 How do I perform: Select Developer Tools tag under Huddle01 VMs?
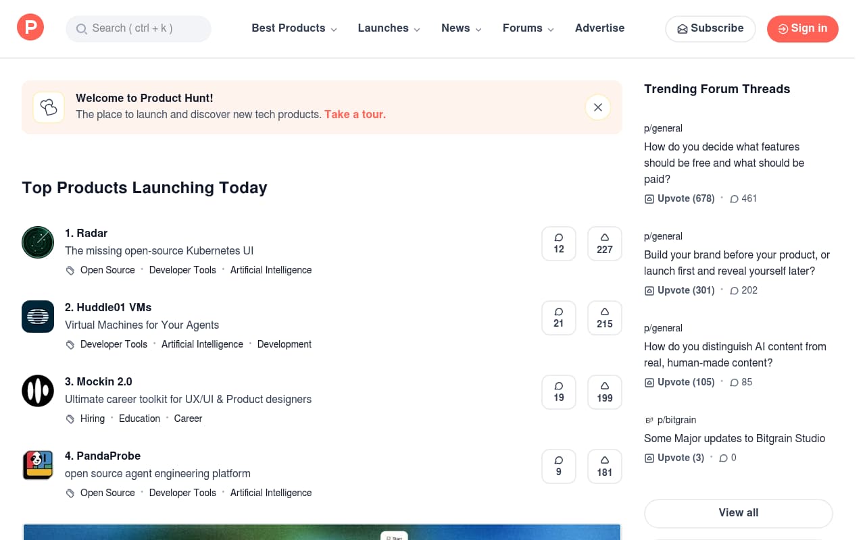tap(114, 344)
